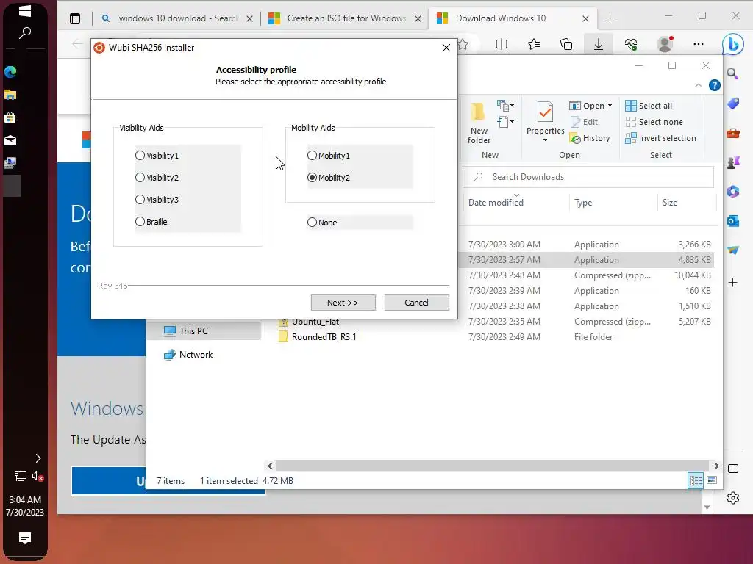Expand the Easy access dropdown in ribbon
The image size is (753, 564).
506,121
